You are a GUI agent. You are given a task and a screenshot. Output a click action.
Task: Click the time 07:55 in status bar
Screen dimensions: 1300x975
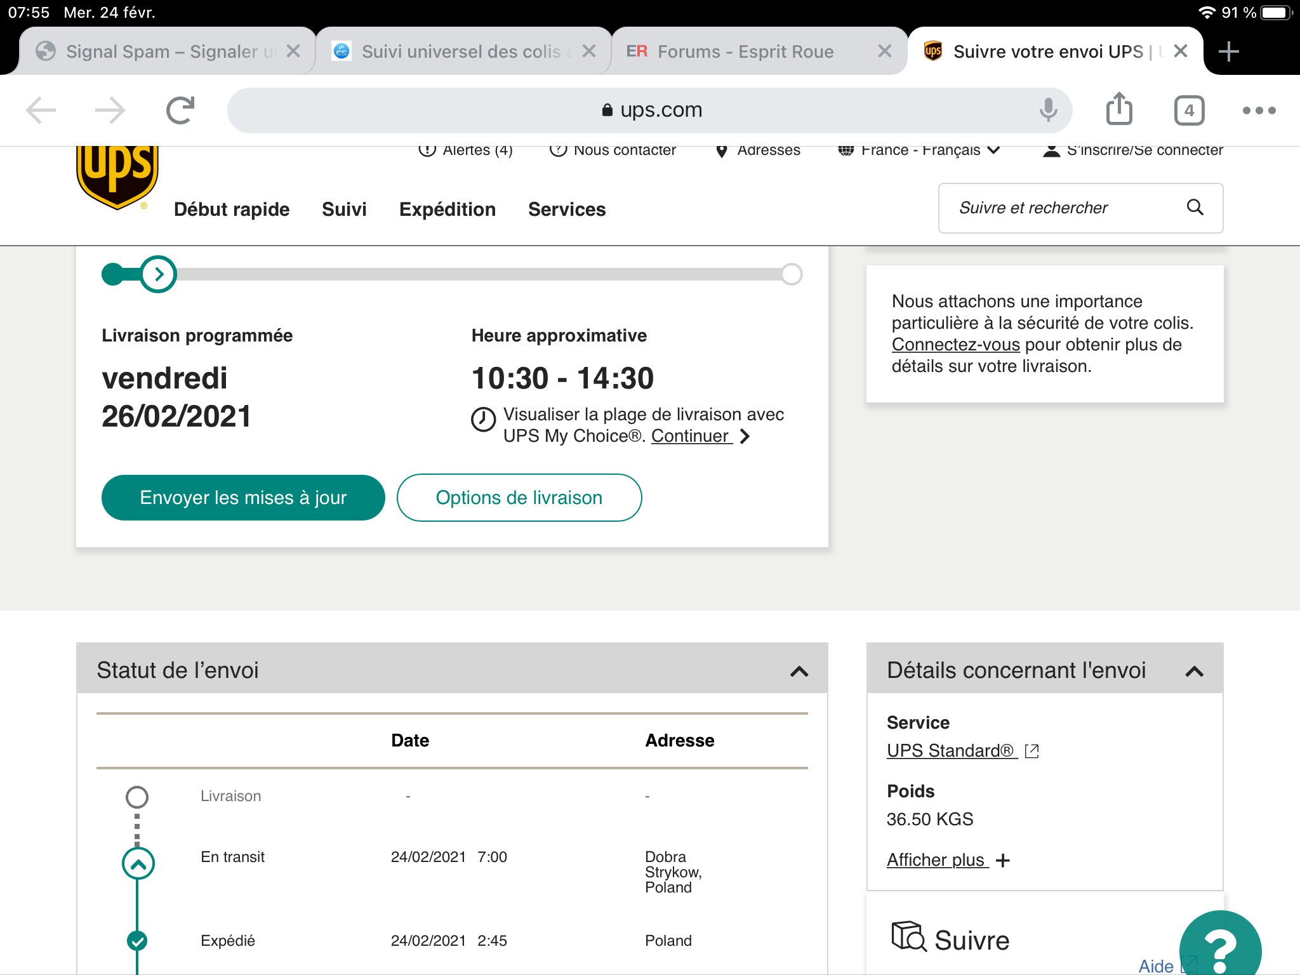tap(29, 13)
